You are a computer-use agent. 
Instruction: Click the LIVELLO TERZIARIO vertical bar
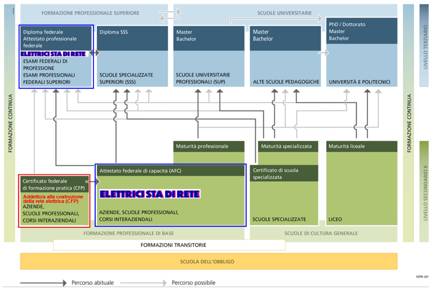[424, 47]
